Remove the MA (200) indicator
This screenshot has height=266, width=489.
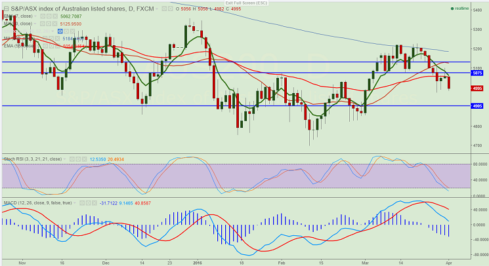57,39
